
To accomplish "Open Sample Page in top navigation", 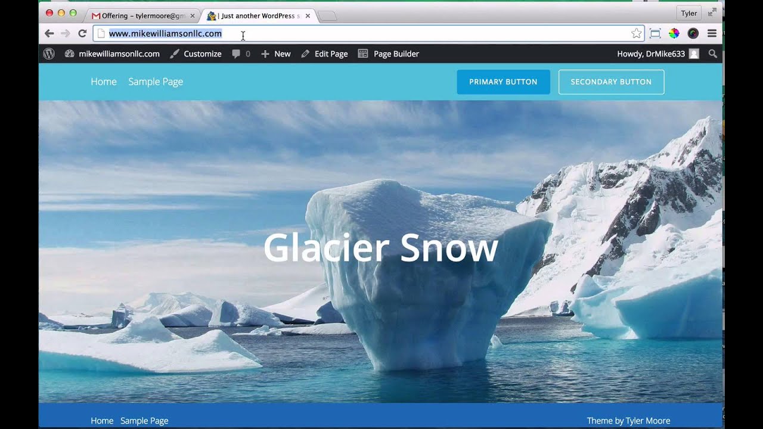I will coord(156,82).
